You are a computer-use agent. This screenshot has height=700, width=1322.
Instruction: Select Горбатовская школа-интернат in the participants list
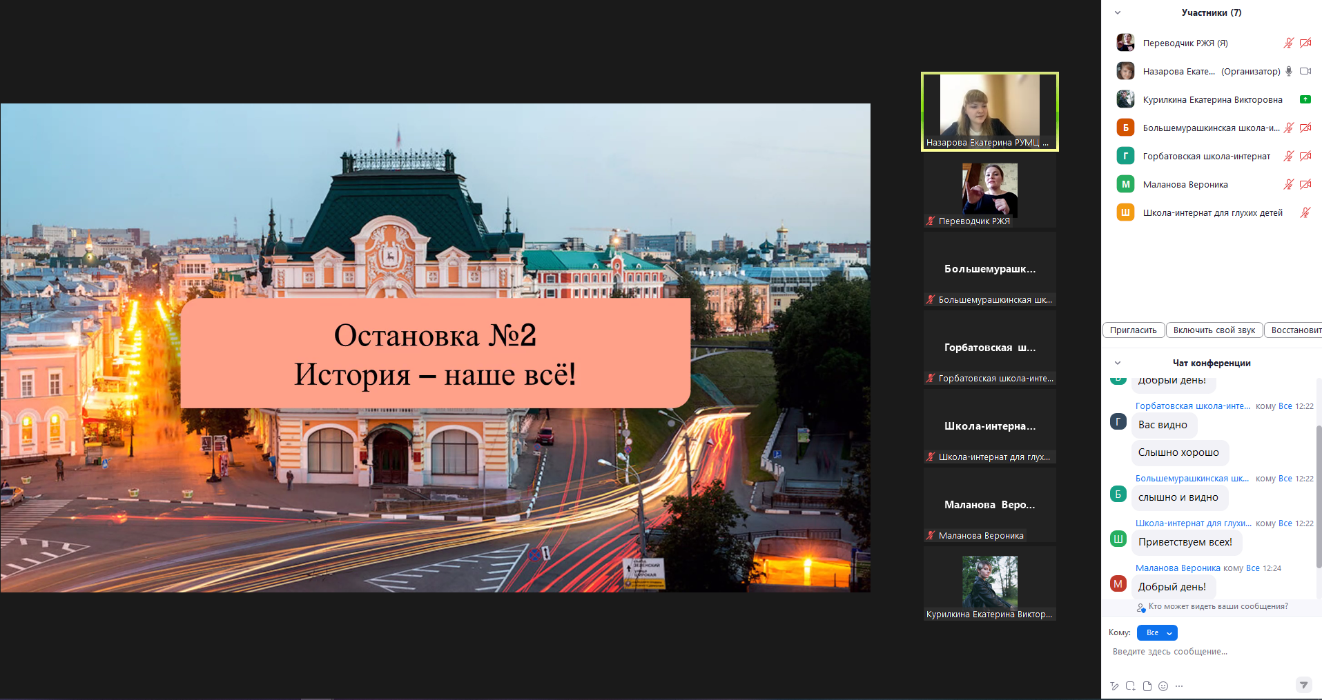1206,156
